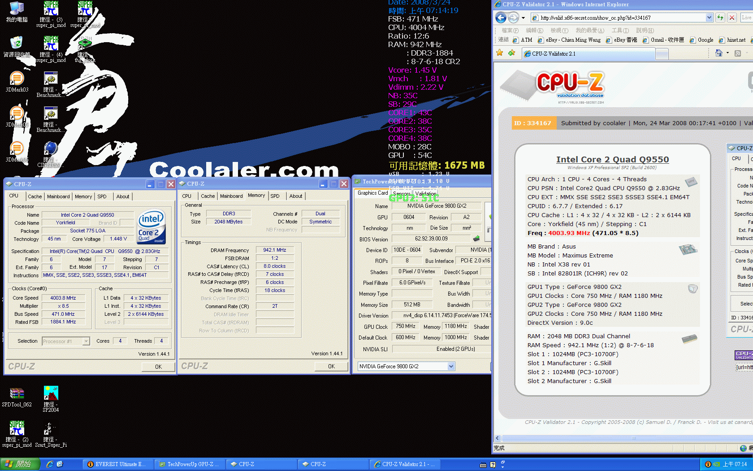Click the horizontal scrollbar left arrow in IE
This screenshot has width=753, height=471.
tap(498, 438)
